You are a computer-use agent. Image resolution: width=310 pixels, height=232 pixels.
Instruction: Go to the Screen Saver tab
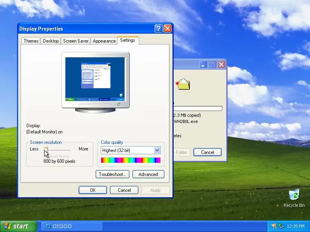[x=76, y=41]
